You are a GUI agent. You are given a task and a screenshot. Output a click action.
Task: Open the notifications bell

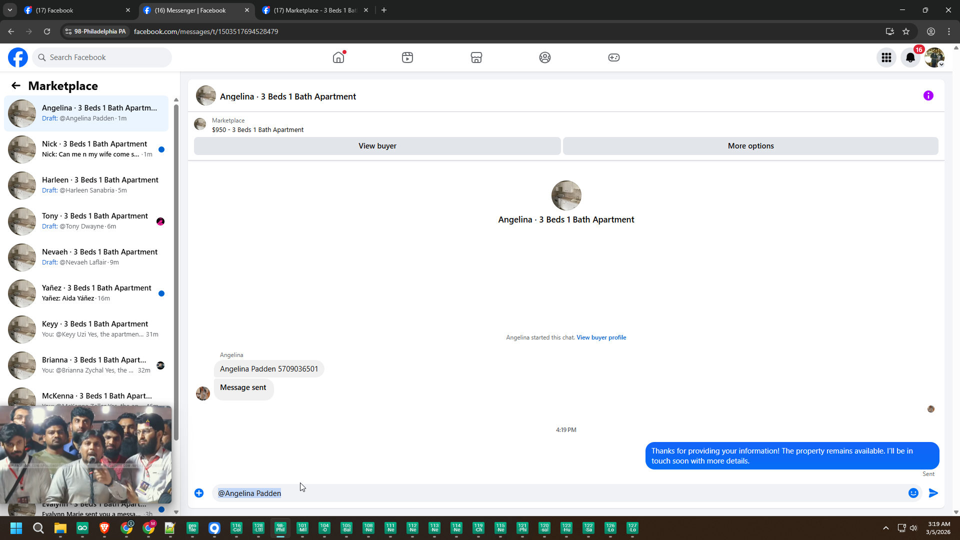pos(910,57)
